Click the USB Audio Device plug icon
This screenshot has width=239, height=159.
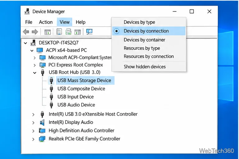(x=51, y=105)
